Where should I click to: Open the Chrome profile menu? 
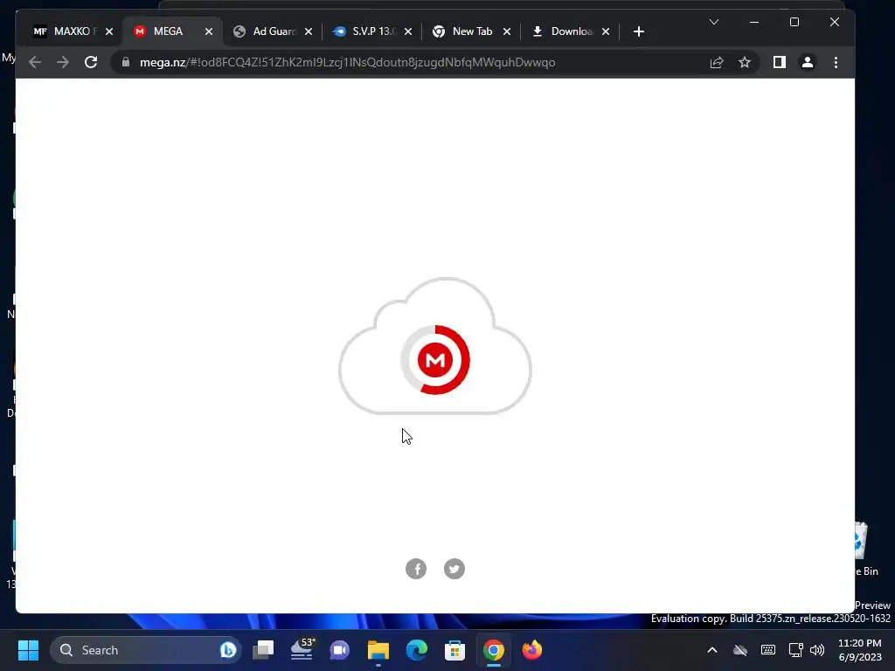tap(807, 62)
